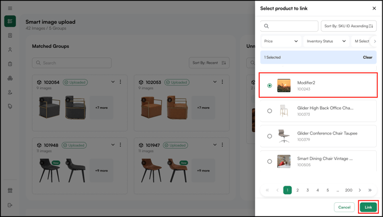Expand group 101948 with chevron
Image resolution: width=383 pixels, height=217 pixels.
pos(113,145)
